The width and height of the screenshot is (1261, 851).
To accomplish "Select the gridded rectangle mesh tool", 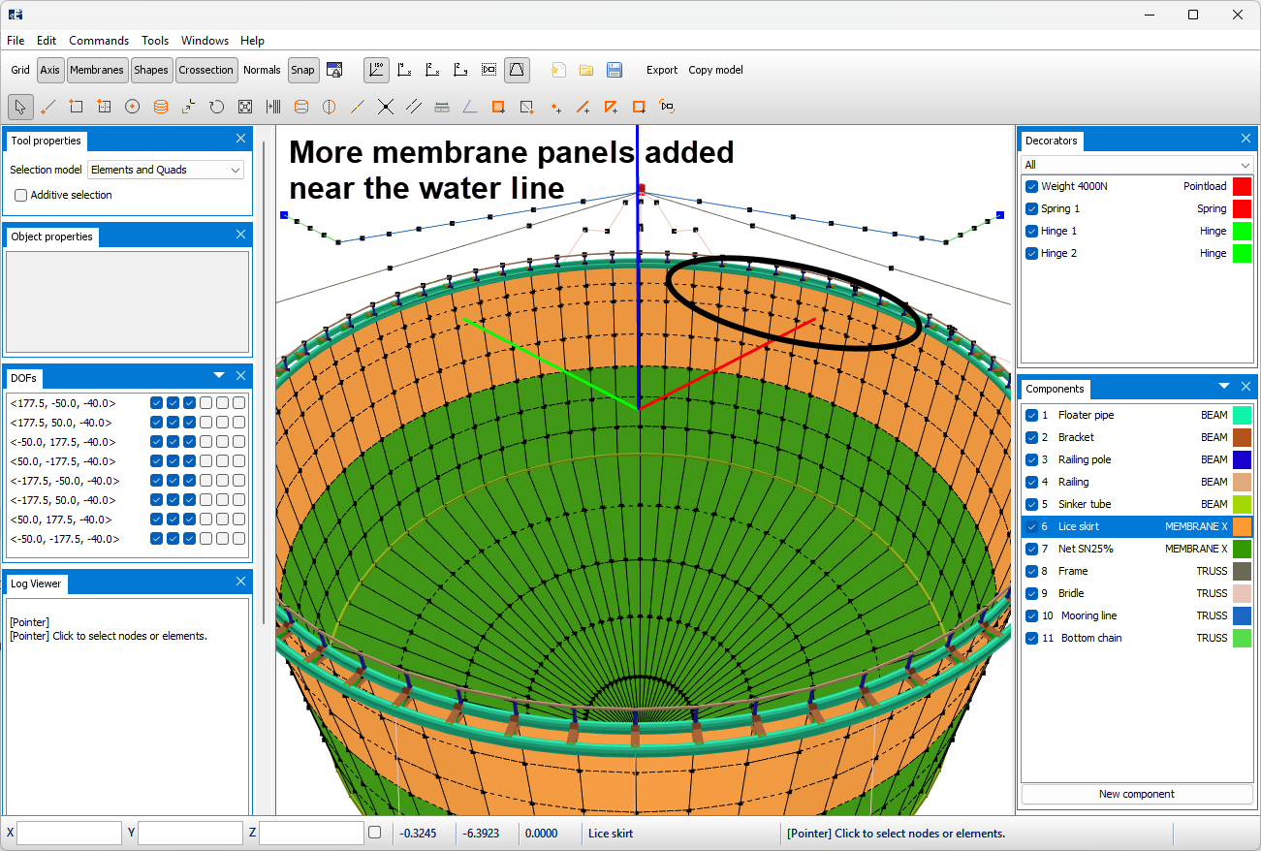I will click(x=104, y=107).
